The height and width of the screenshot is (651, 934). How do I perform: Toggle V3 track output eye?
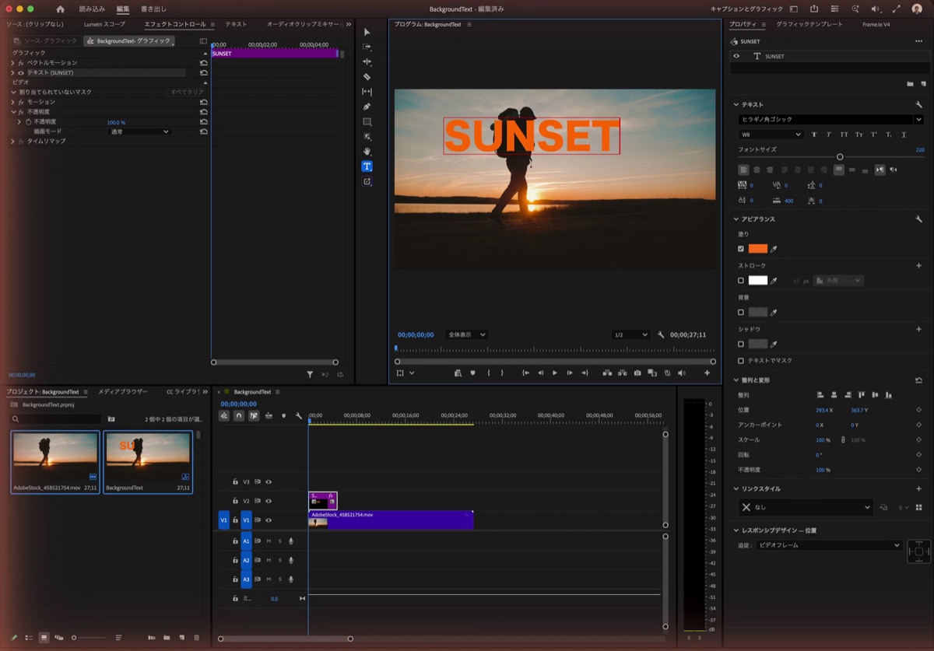click(x=269, y=481)
